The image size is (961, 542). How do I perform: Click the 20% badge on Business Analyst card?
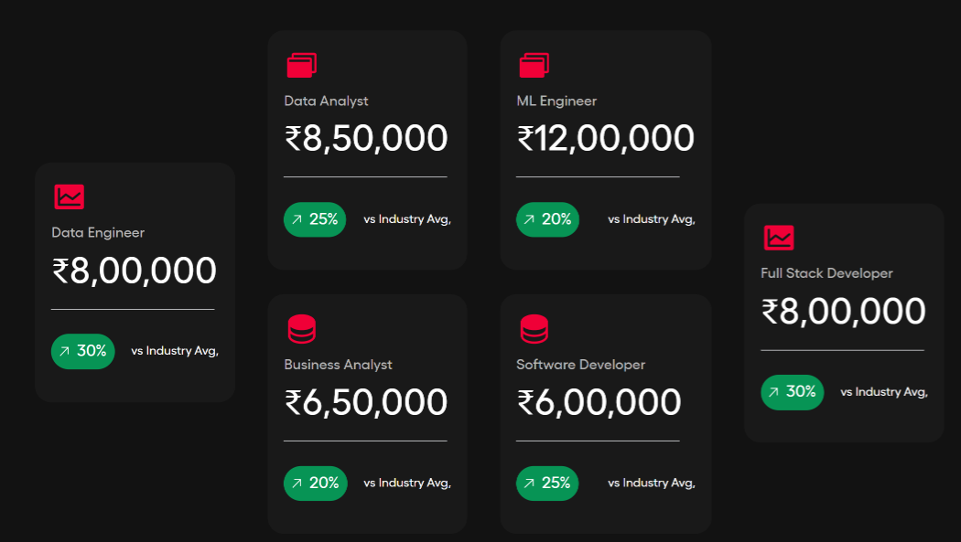(315, 484)
